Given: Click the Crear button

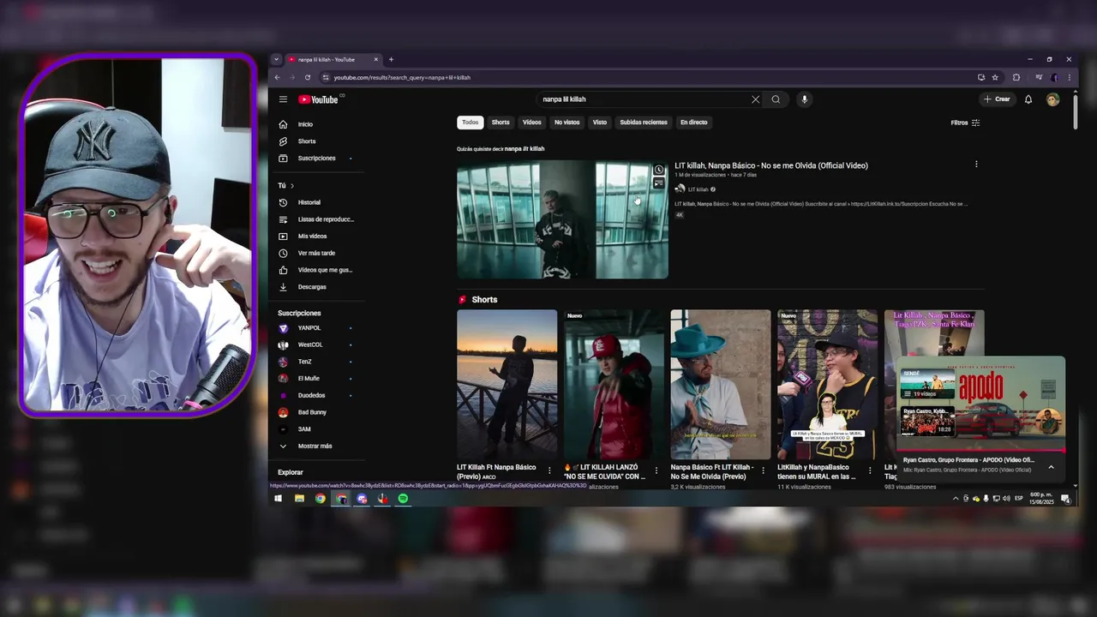Looking at the screenshot, I should coord(997,99).
